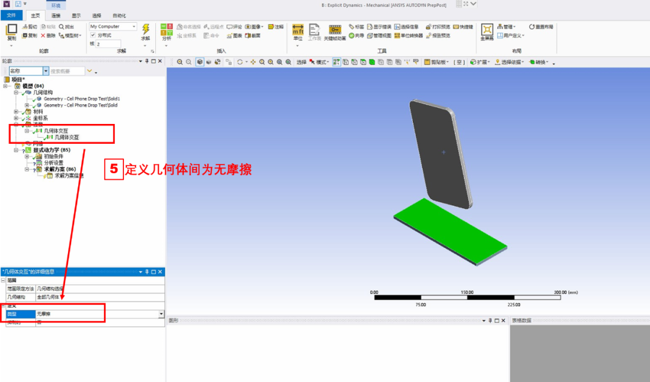This screenshot has width=650, height=382.
Task: Open the 类型 dropdown showing 无摩擦
Action: [159, 313]
